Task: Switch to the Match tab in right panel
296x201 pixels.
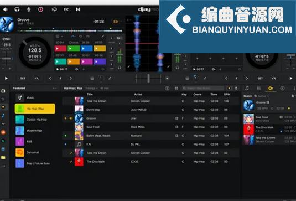Action: 271,88
